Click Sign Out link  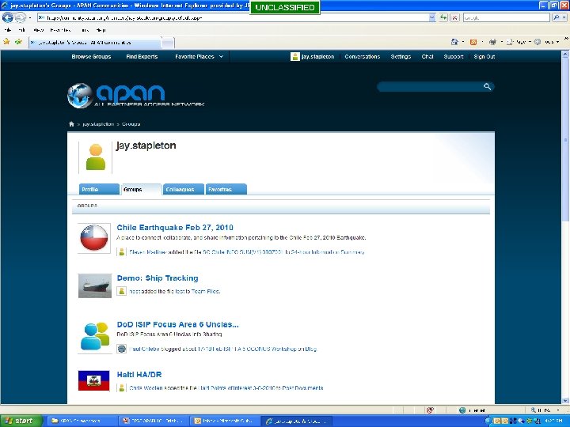tap(484, 56)
